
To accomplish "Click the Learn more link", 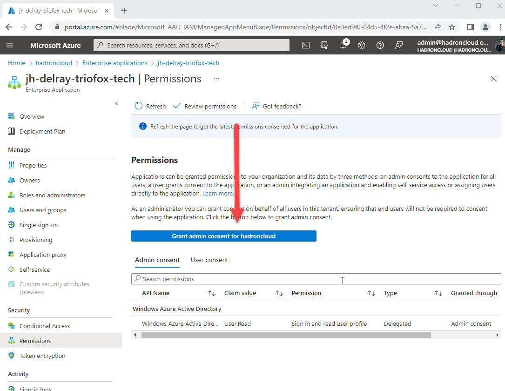I will (x=218, y=193).
